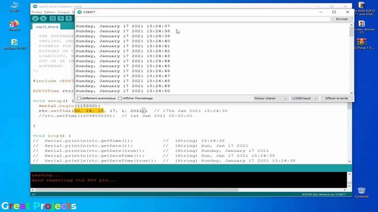Open the Fichier menu
378x212 pixels.
tap(37, 12)
